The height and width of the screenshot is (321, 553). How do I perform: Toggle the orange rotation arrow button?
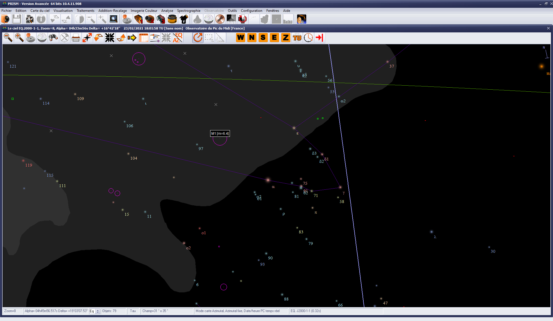click(198, 38)
